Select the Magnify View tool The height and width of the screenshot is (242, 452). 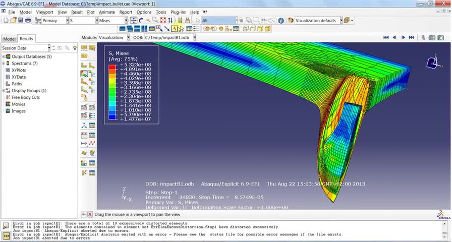coord(148,20)
